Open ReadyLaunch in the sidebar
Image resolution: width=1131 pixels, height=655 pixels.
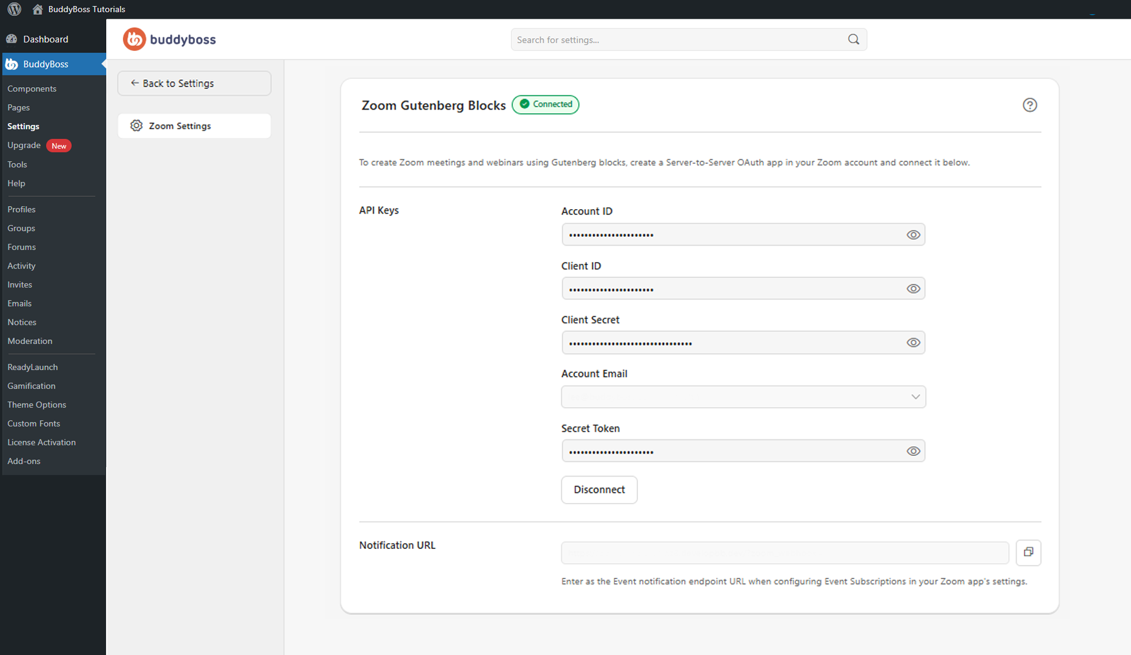[32, 367]
